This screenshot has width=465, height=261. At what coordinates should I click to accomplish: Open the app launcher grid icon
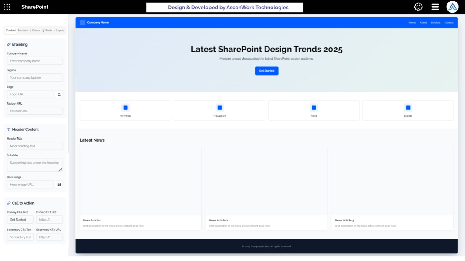click(7, 7)
